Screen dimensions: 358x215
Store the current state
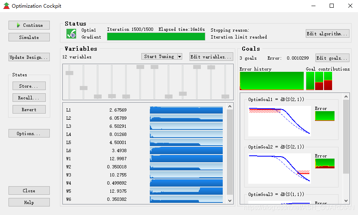click(x=29, y=86)
